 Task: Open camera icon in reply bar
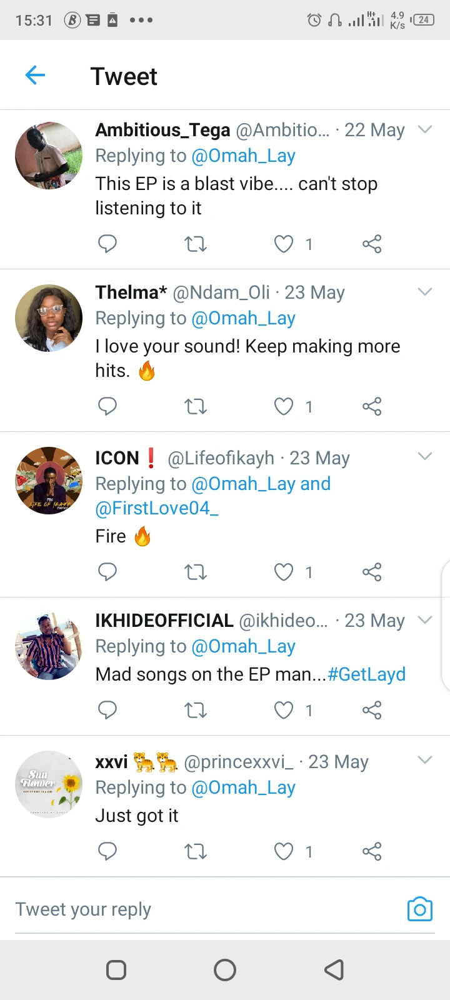pos(419,909)
